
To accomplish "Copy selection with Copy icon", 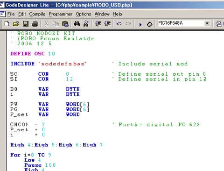I will click(x=56, y=24).
